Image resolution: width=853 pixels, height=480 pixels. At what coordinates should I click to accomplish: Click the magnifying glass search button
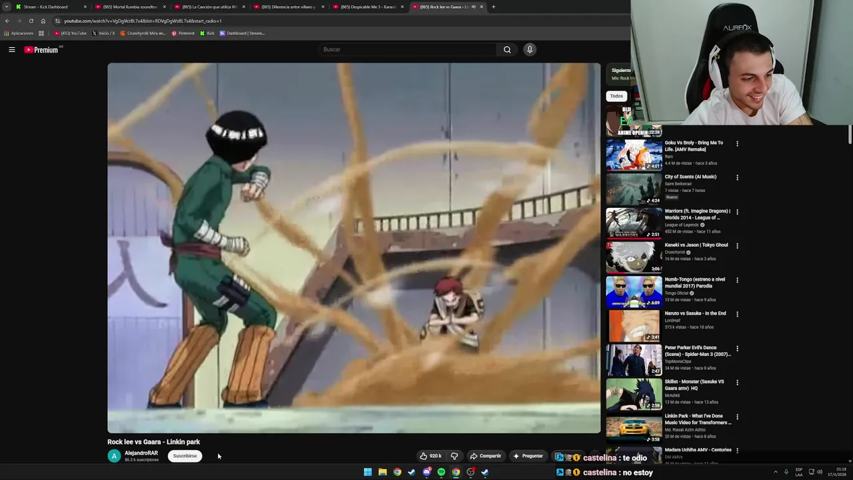(507, 49)
